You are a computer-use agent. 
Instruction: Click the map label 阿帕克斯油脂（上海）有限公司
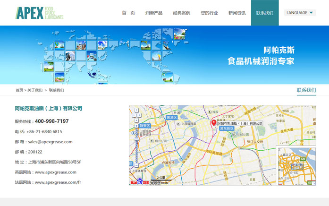click(x=240, y=123)
